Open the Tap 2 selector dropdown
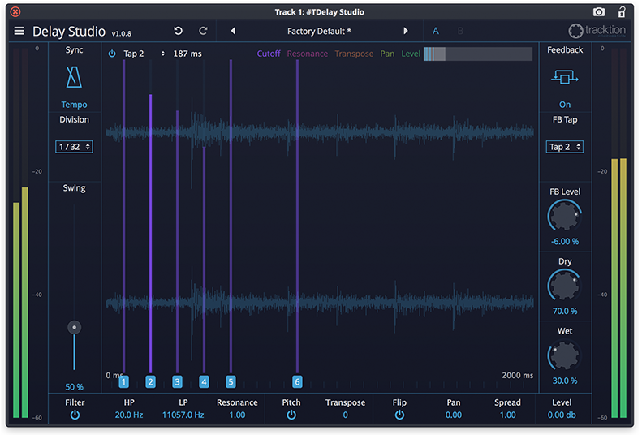 click(144, 54)
